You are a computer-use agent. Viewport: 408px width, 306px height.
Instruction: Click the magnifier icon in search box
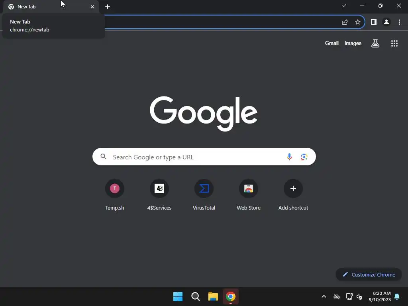tap(104, 157)
